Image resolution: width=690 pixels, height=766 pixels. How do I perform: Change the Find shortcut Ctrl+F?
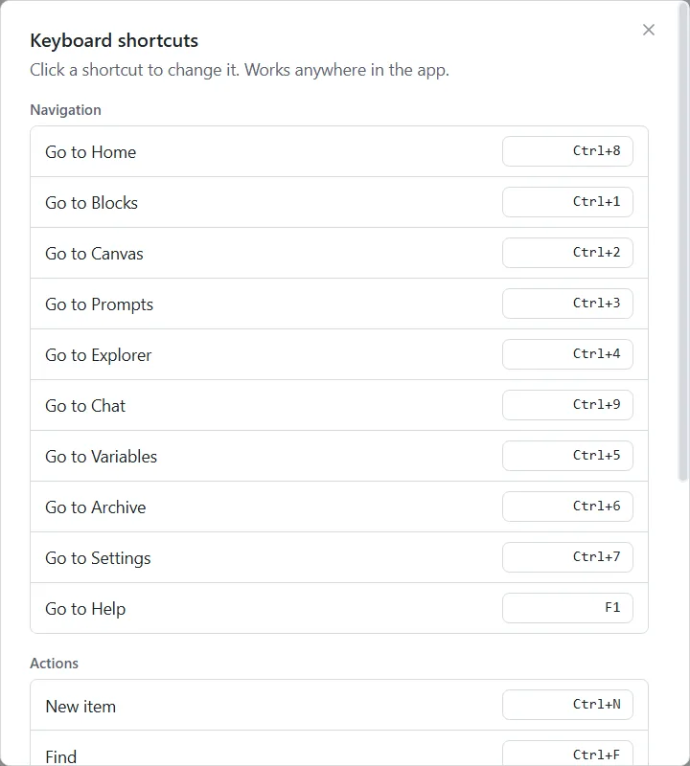567,754
